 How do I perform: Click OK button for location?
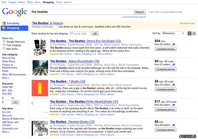click(x=95, y=33)
